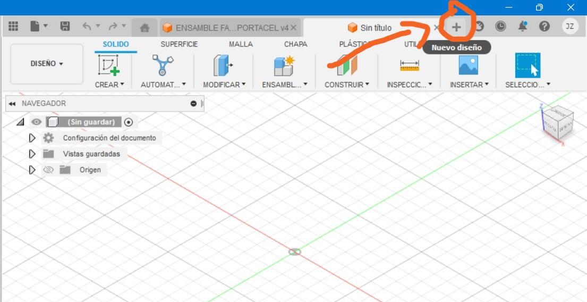Viewport: 587px width, 302px height.
Task: Select the selection window tool icon
Action: point(528,65)
